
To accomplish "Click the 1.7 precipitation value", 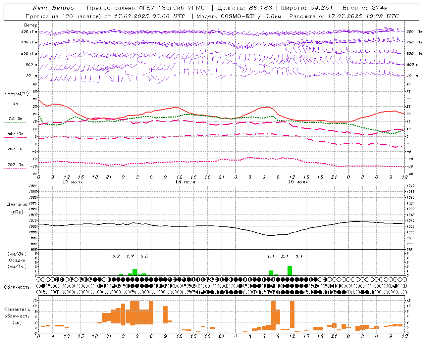I will pos(130,256).
